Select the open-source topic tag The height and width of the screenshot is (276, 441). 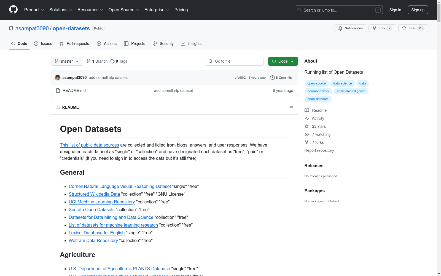[316, 83]
